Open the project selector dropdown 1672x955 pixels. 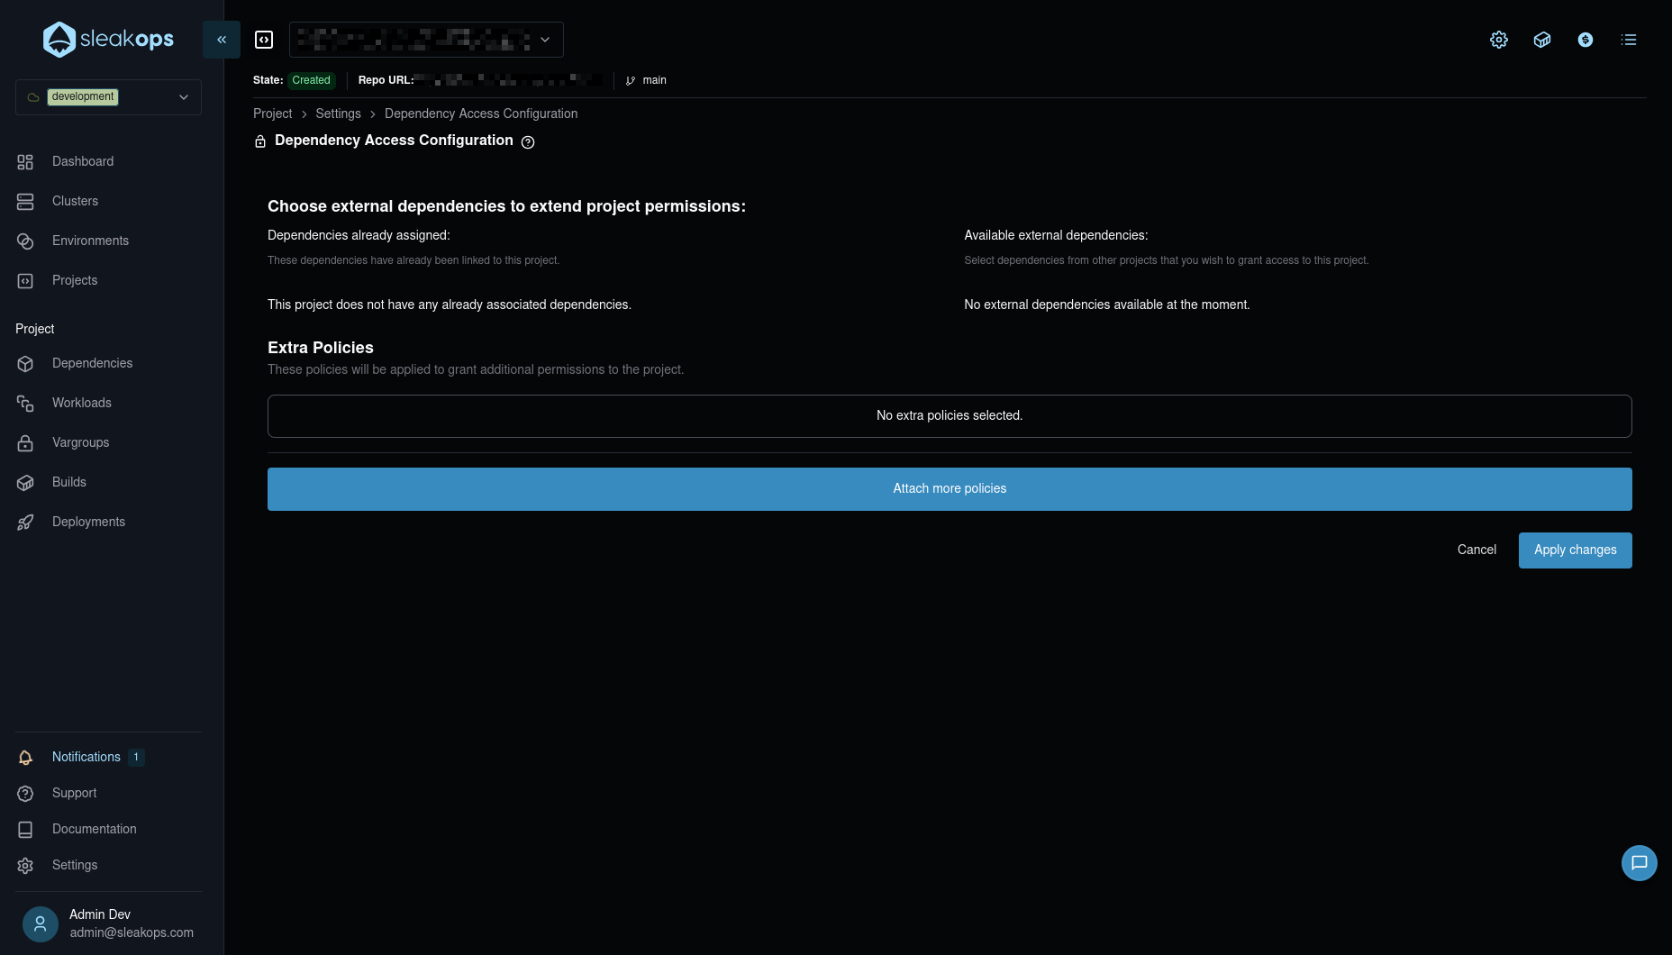coord(426,40)
